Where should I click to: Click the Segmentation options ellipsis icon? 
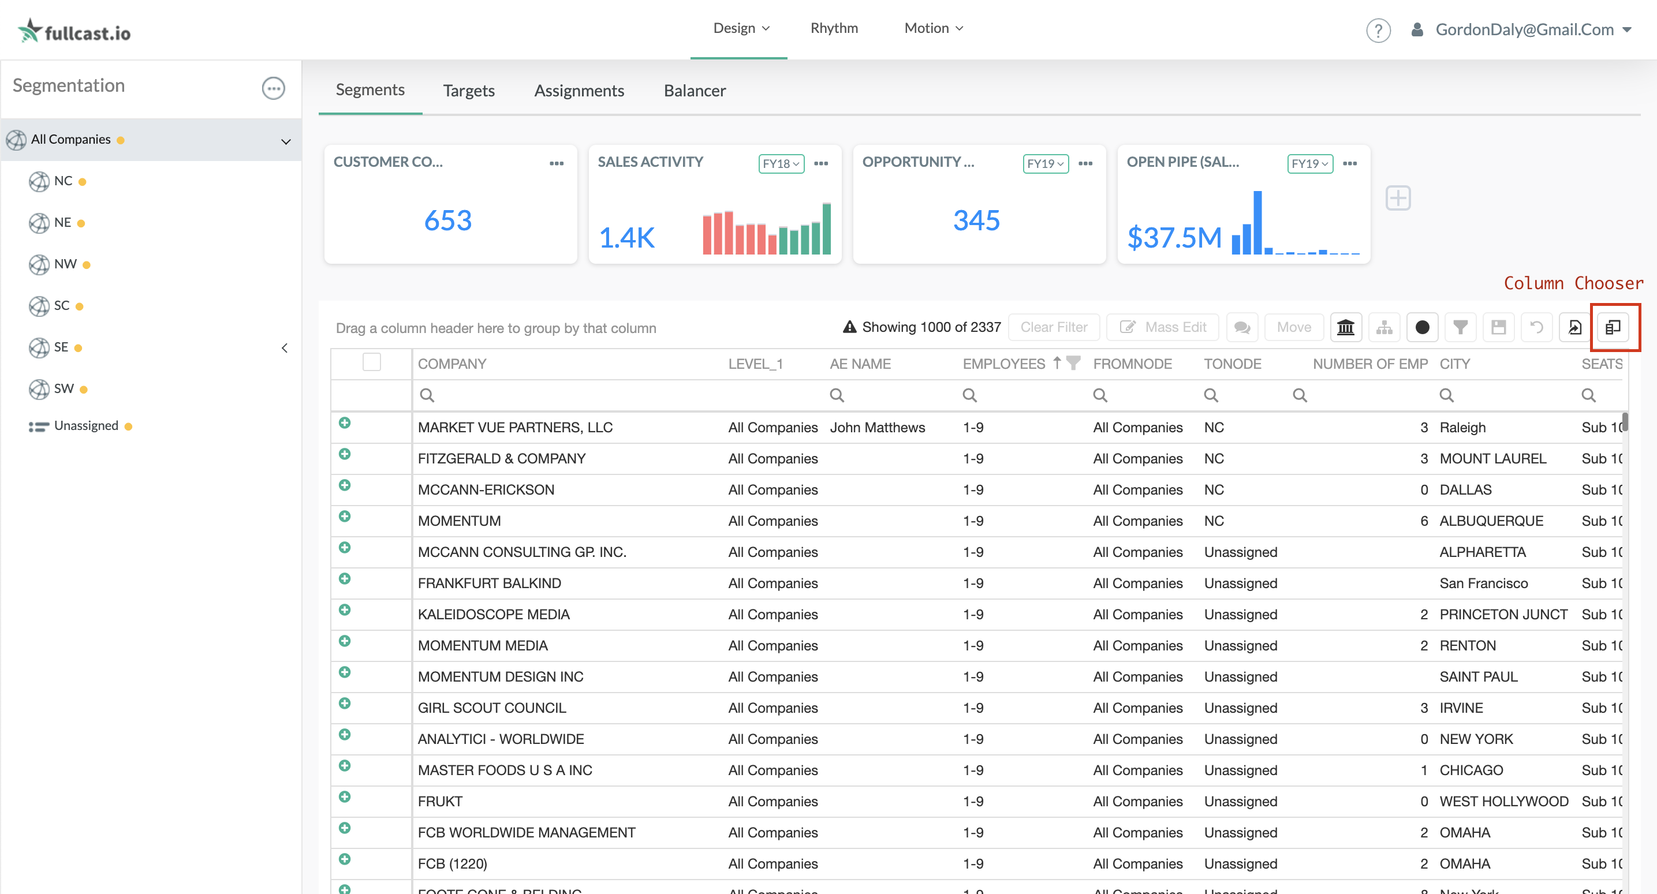pyautogui.click(x=274, y=88)
